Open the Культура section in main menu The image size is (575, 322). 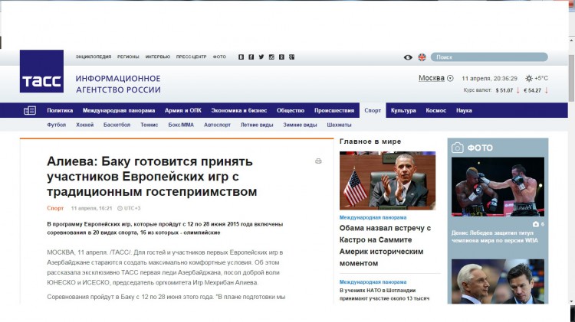click(x=403, y=110)
